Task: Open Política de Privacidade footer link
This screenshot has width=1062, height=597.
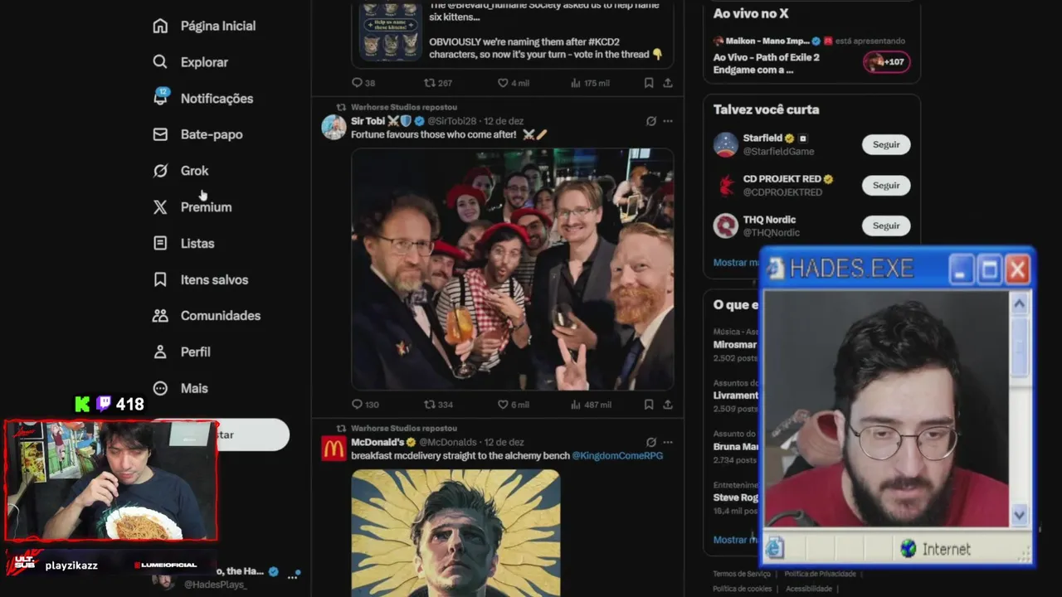Action: coord(820,574)
